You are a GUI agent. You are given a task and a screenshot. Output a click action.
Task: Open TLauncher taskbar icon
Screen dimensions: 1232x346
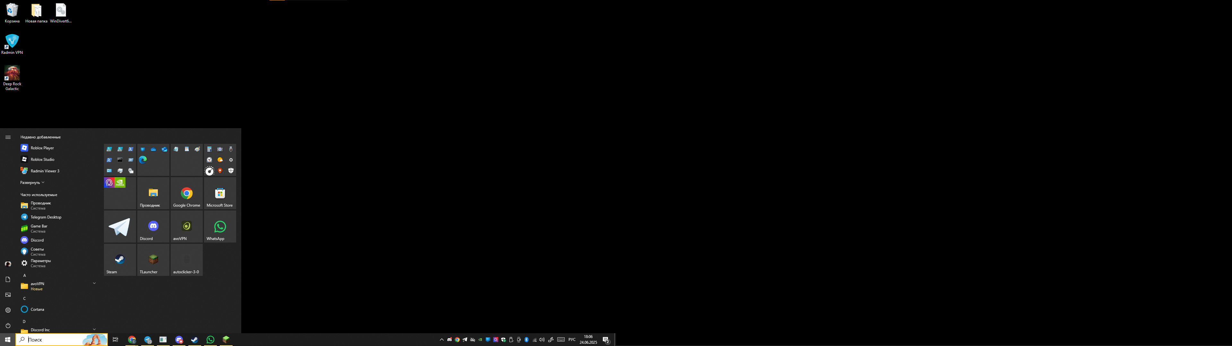click(x=226, y=340)
